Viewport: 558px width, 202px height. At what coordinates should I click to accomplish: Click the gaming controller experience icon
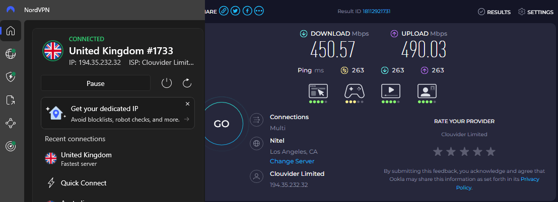(x=355, y=91)
